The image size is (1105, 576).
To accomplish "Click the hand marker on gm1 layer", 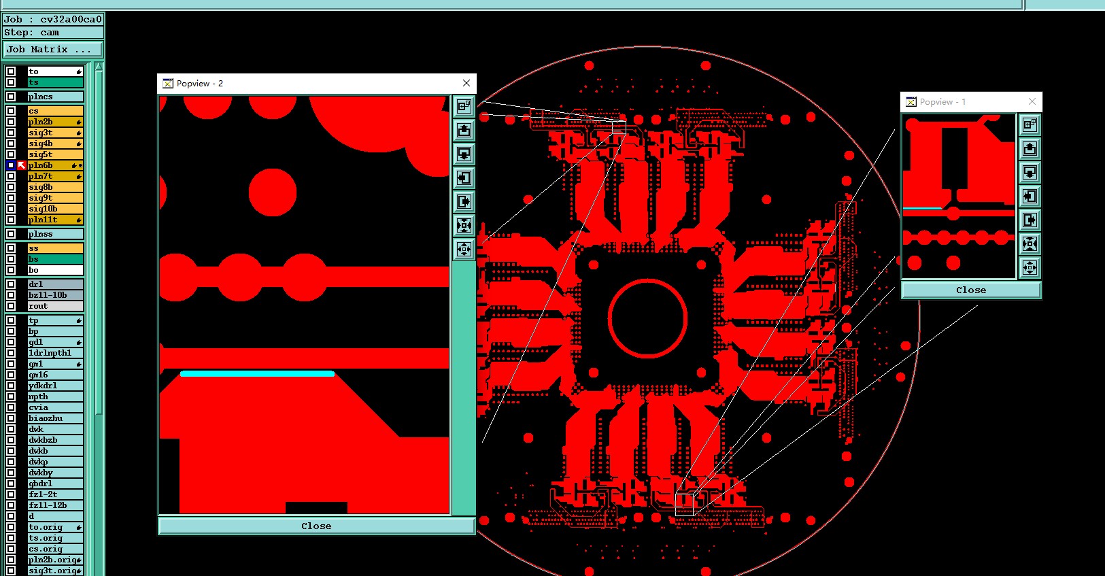I will [x=79, y=364].
